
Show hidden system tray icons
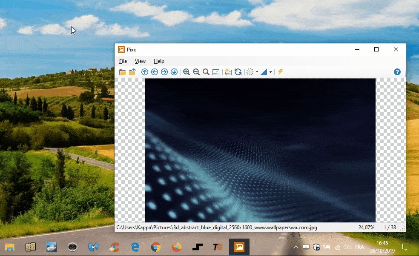coord(296,247)
